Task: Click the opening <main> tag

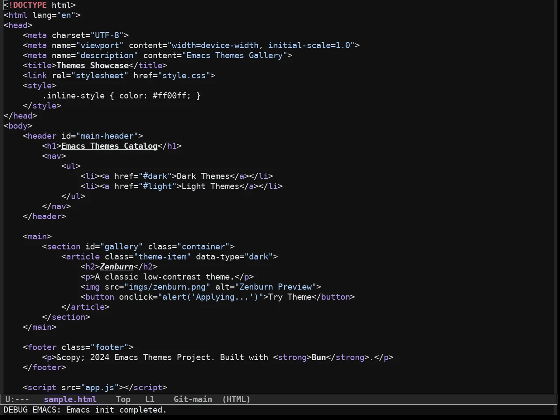Action: (37, 237)
